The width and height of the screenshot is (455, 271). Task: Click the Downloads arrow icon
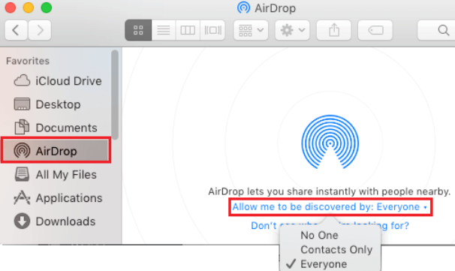coord(22,221)
